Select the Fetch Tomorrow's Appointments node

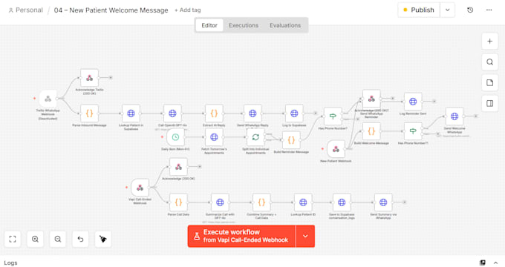(214, 137)
